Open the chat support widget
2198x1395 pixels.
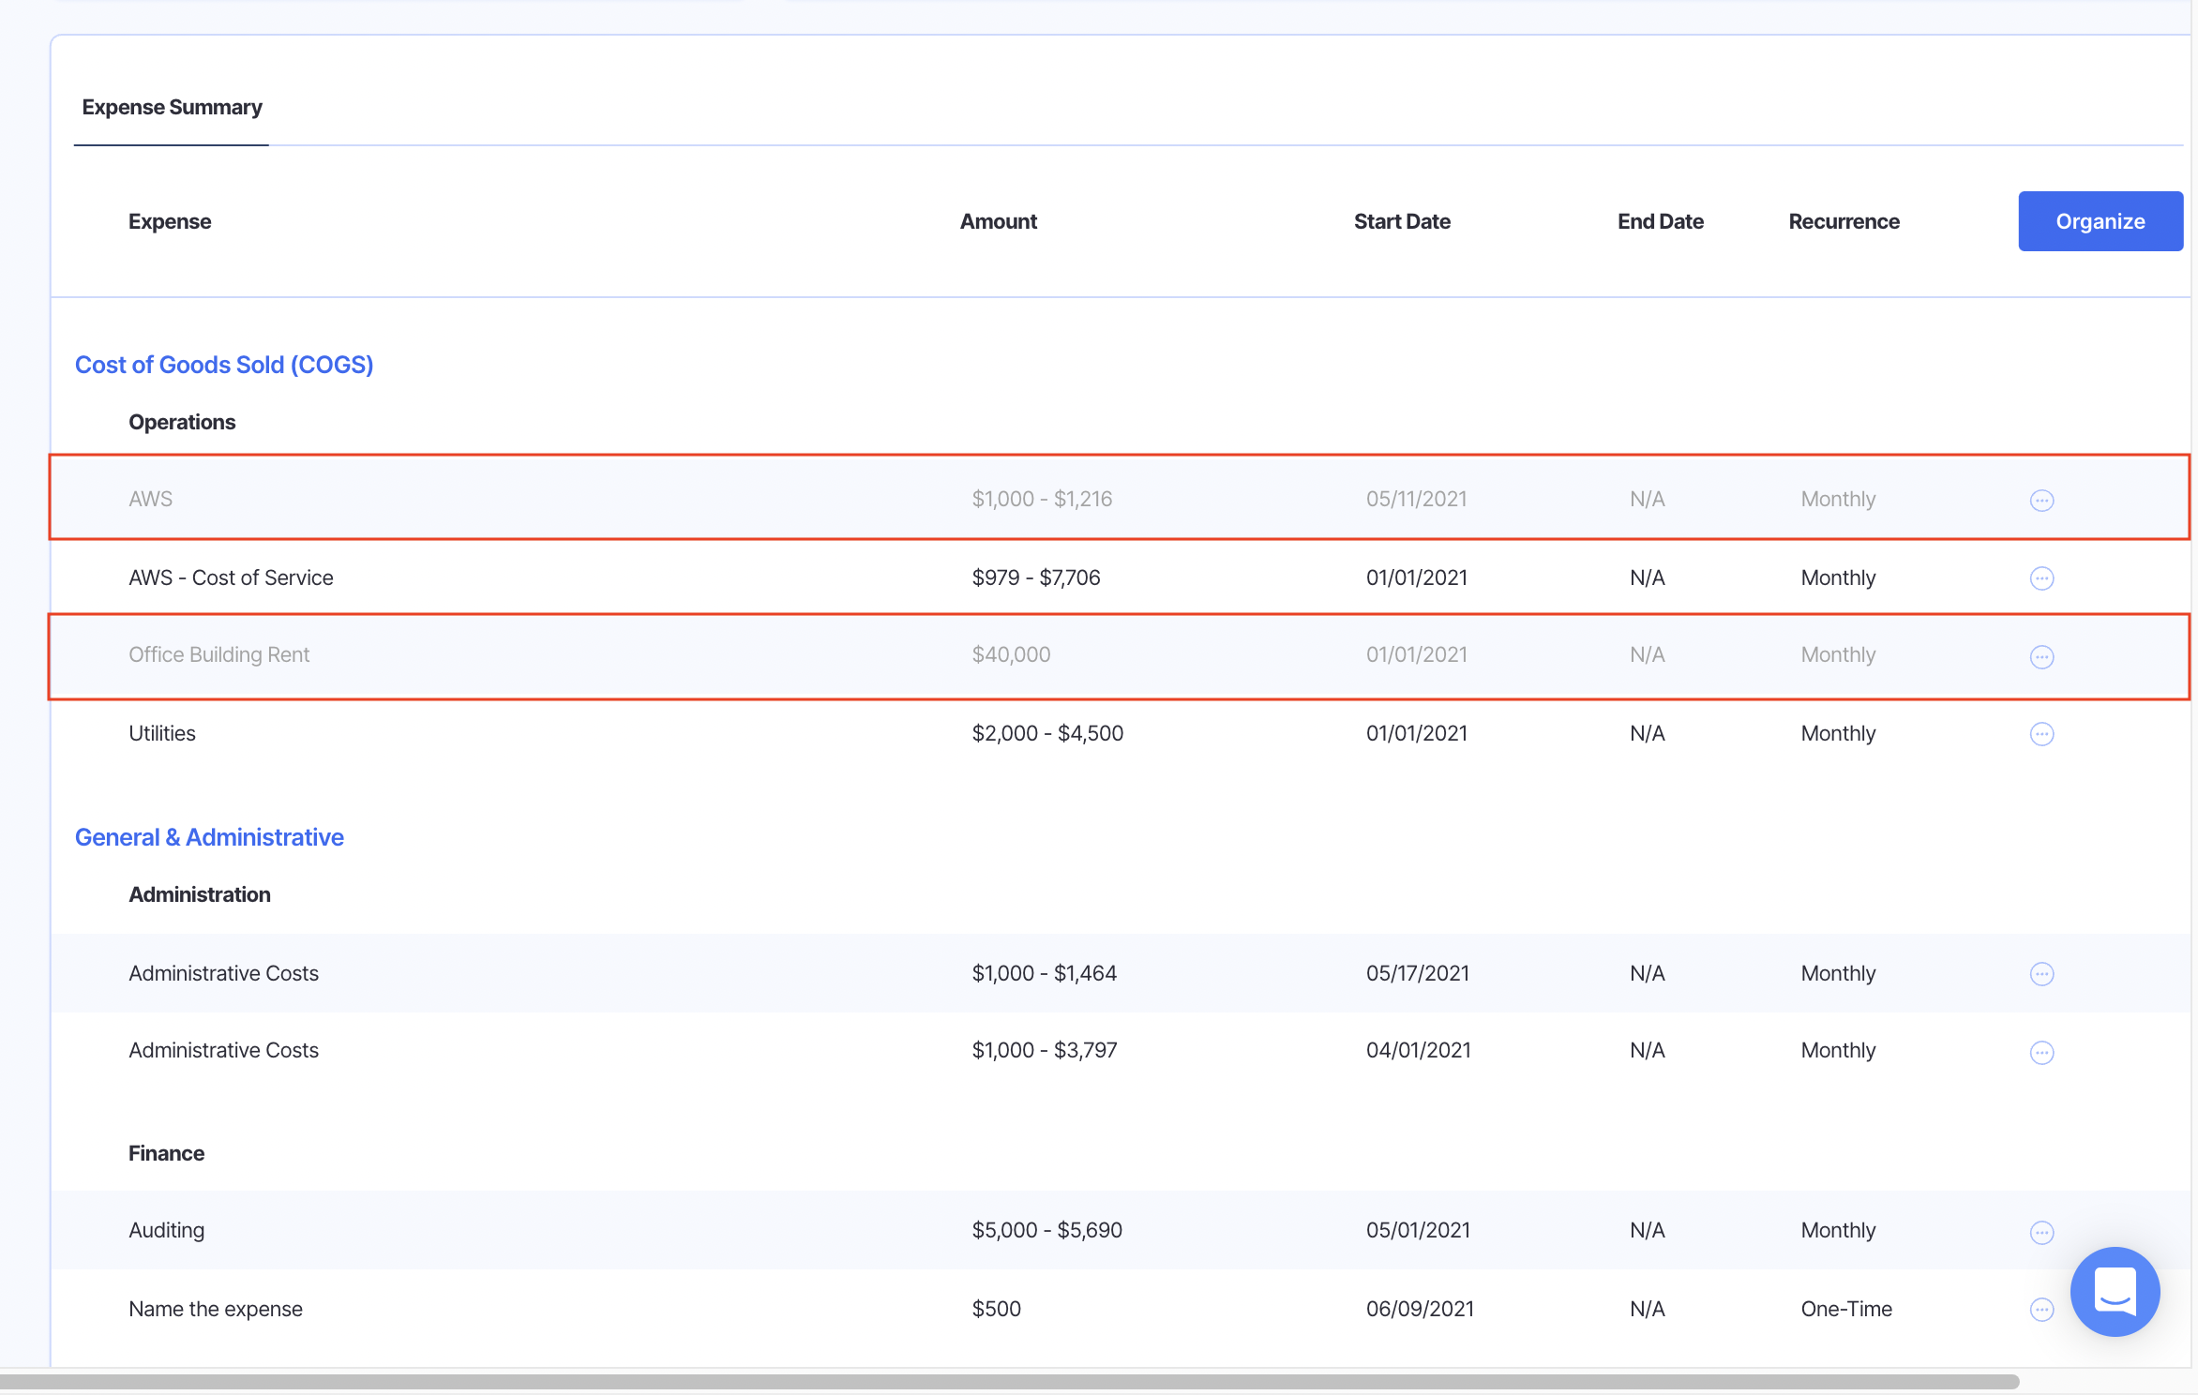point(2115,1291)
